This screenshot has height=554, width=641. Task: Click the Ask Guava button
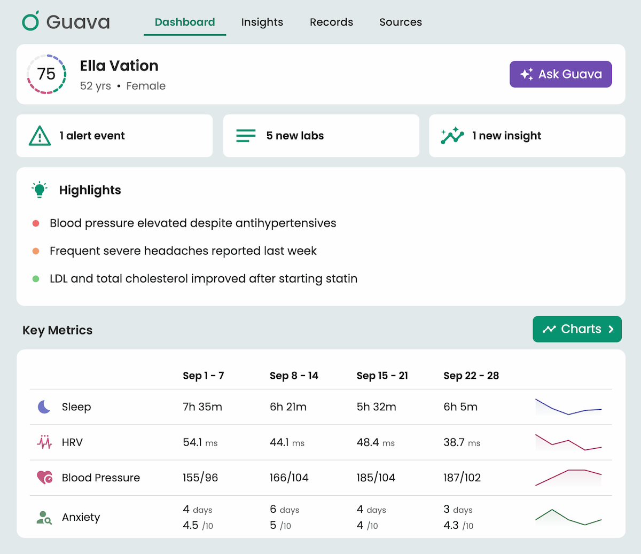point(560,74)
